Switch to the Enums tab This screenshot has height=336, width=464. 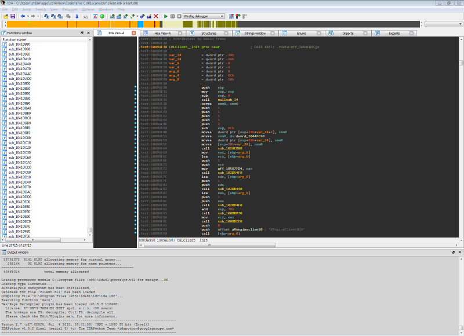pyautogui.click(x=302, y=34)
